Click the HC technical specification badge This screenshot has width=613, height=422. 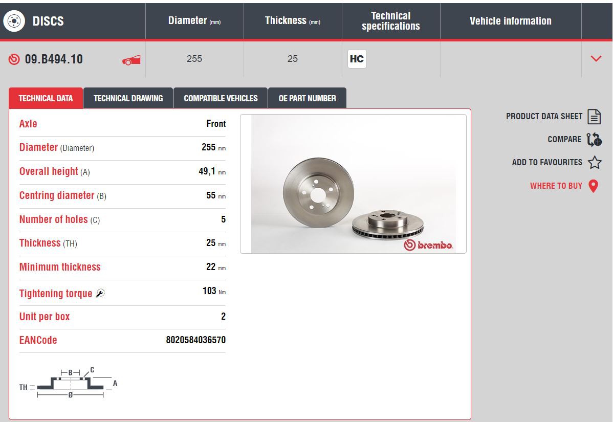click(x=357, y=59)
